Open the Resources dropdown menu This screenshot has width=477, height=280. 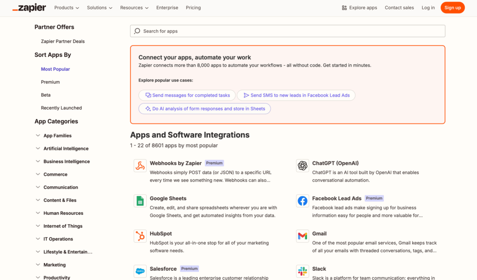[x=134, y=8]
